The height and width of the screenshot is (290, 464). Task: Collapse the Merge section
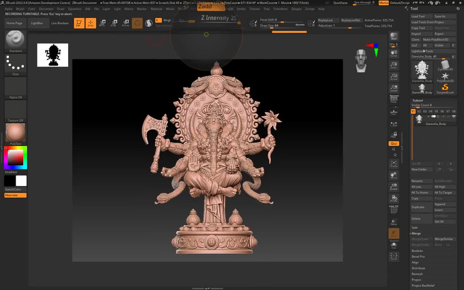tap(416, 233)
